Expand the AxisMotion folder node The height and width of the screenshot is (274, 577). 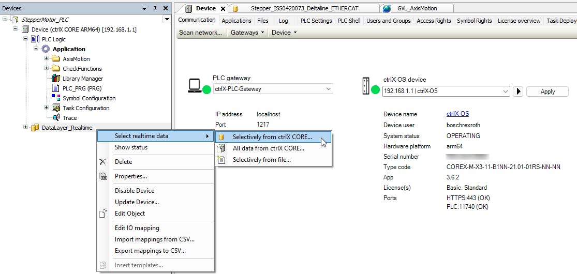[47, 58]
